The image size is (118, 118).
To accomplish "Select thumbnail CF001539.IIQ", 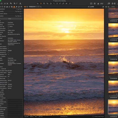I will 113,88.
